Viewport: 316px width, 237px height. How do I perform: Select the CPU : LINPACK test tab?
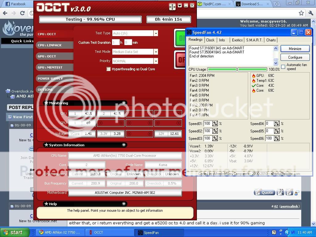click(54, 45)
